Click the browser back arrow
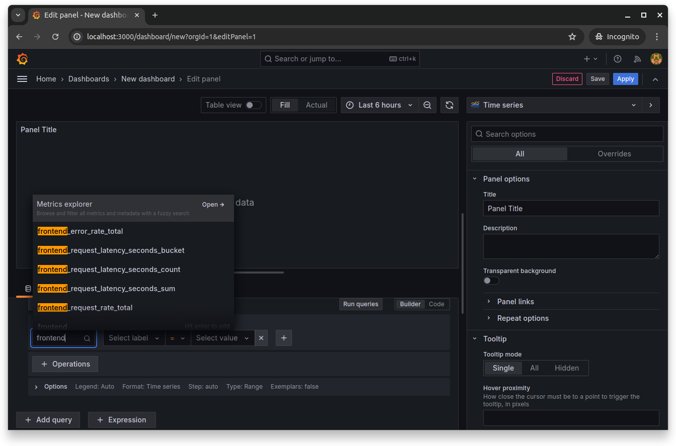The width and height of the screenshot is (676, 446). (19, 37)
